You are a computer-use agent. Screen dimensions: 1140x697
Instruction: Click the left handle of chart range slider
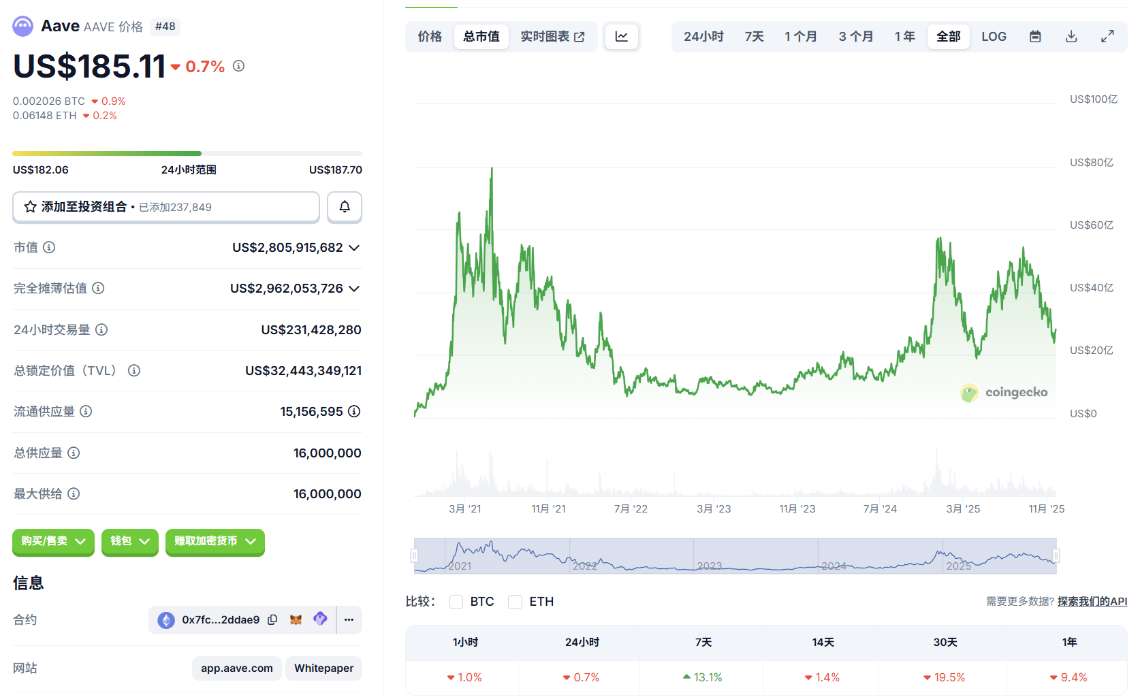[x=414, y=556]
